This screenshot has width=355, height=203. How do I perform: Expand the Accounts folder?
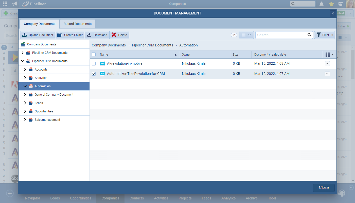[25, 70]
